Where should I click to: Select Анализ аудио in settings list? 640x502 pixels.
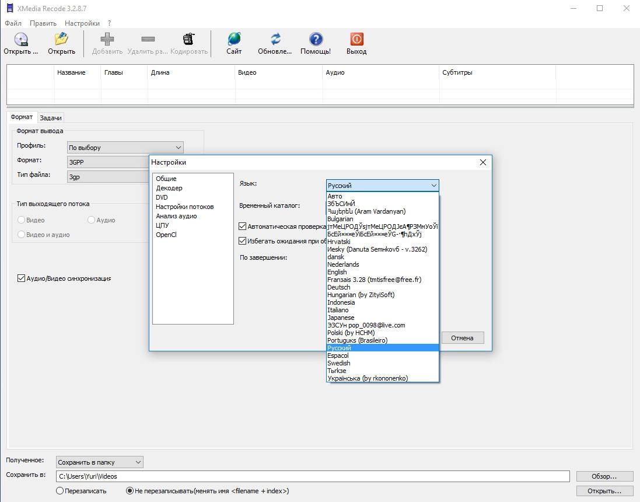[176, 216]
